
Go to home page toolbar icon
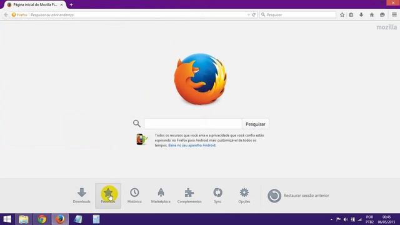(372, 15)
